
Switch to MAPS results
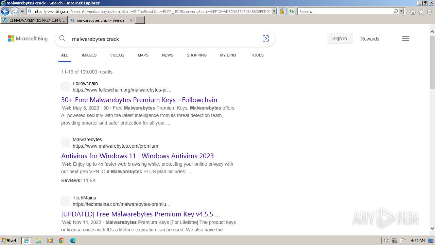(x=143, y=55)
